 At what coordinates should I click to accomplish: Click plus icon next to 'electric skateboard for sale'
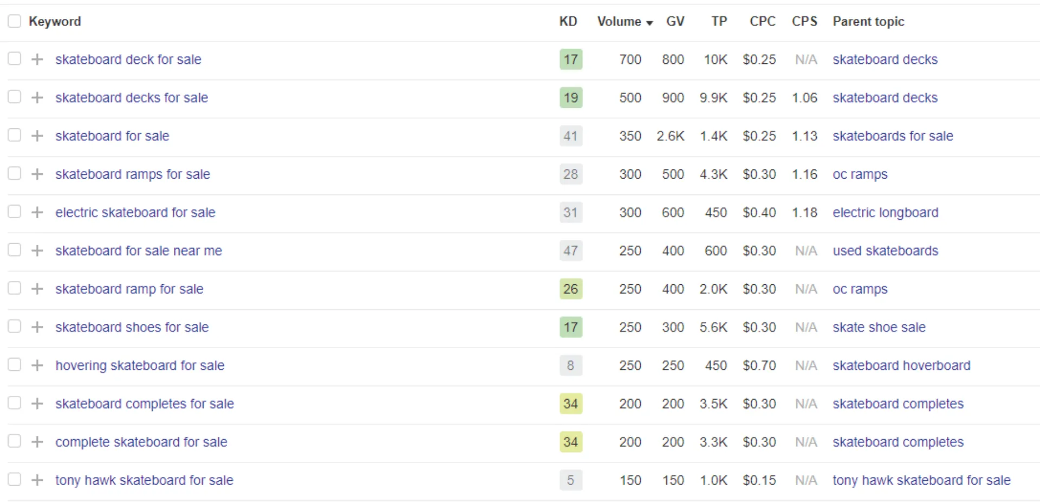[x=37, y=212]
